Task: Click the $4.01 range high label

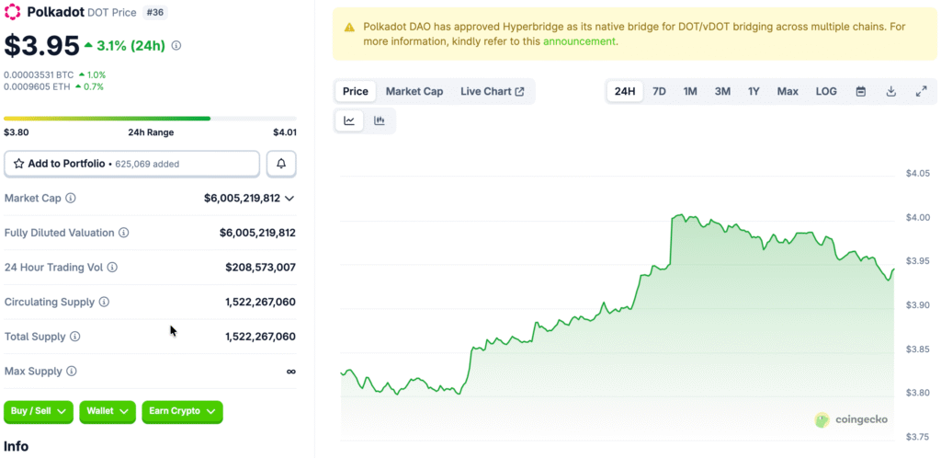Action: [285, 132]
